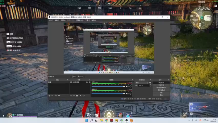Remove the selected source with minus icon
Viewport: 218px width, 123px height.
pyautogui.click(x=74, y=96)
